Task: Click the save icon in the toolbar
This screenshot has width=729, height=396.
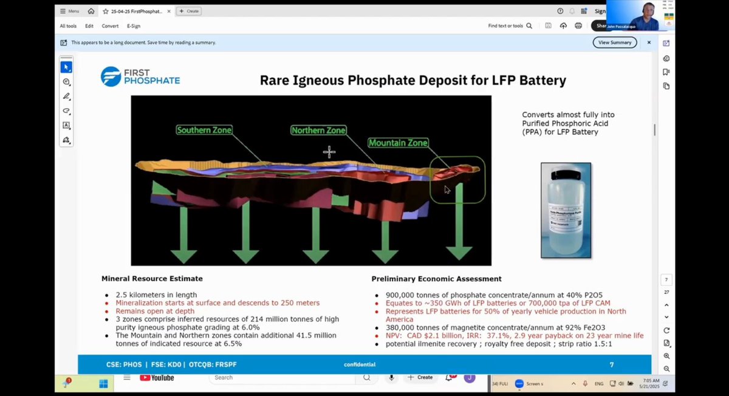Action: click(x=548, y=26)
